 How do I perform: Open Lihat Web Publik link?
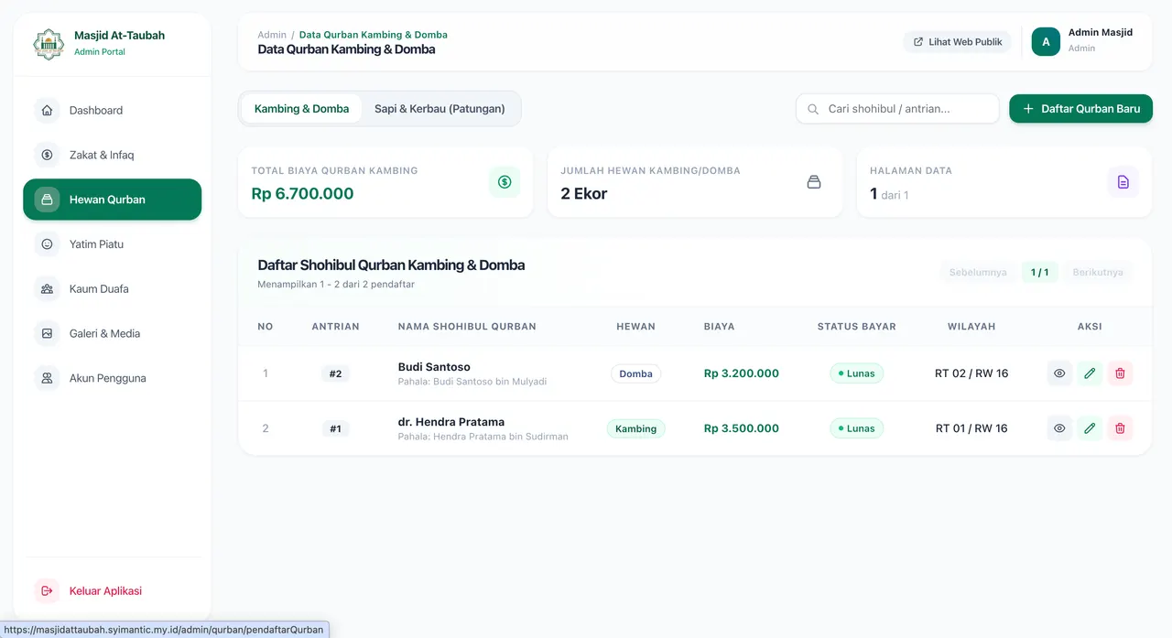957,42
